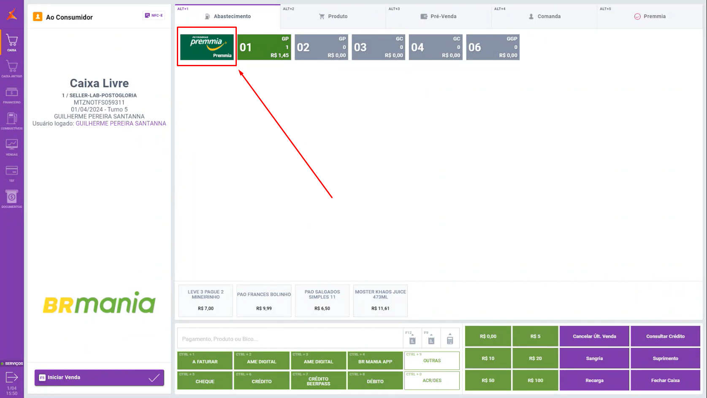Click the F12 clipboard icon
Screen dimensions: 707x398
(x=412, y=338)
